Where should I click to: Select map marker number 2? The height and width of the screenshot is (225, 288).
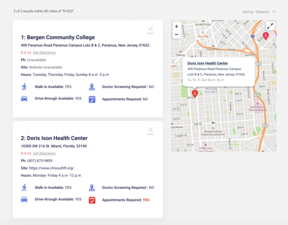tap(195, 94)
